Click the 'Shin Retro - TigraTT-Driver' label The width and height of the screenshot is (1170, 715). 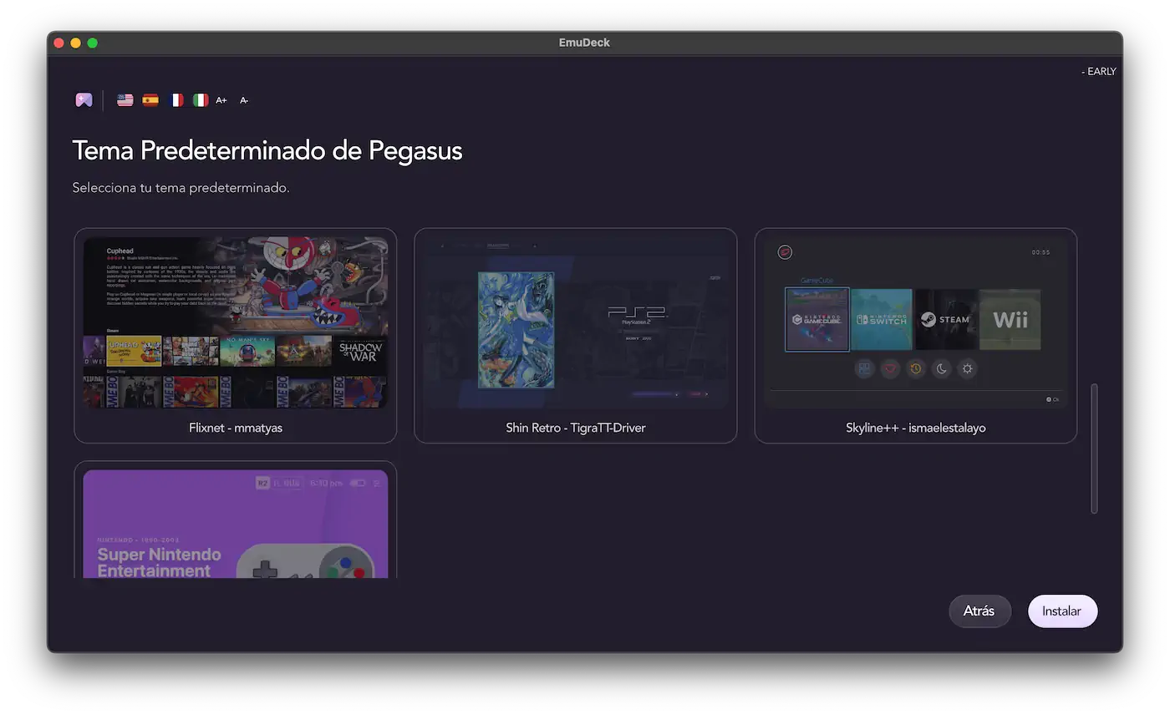click(576, 428)
